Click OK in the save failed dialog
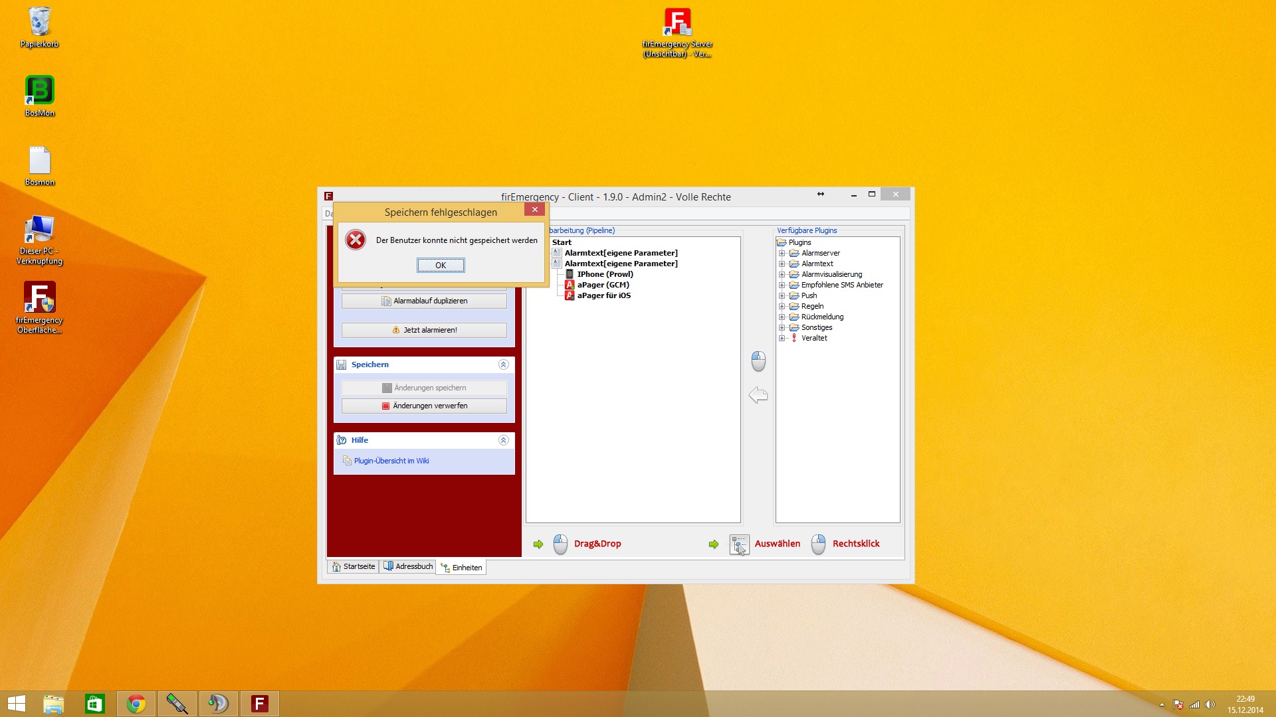 441,266
